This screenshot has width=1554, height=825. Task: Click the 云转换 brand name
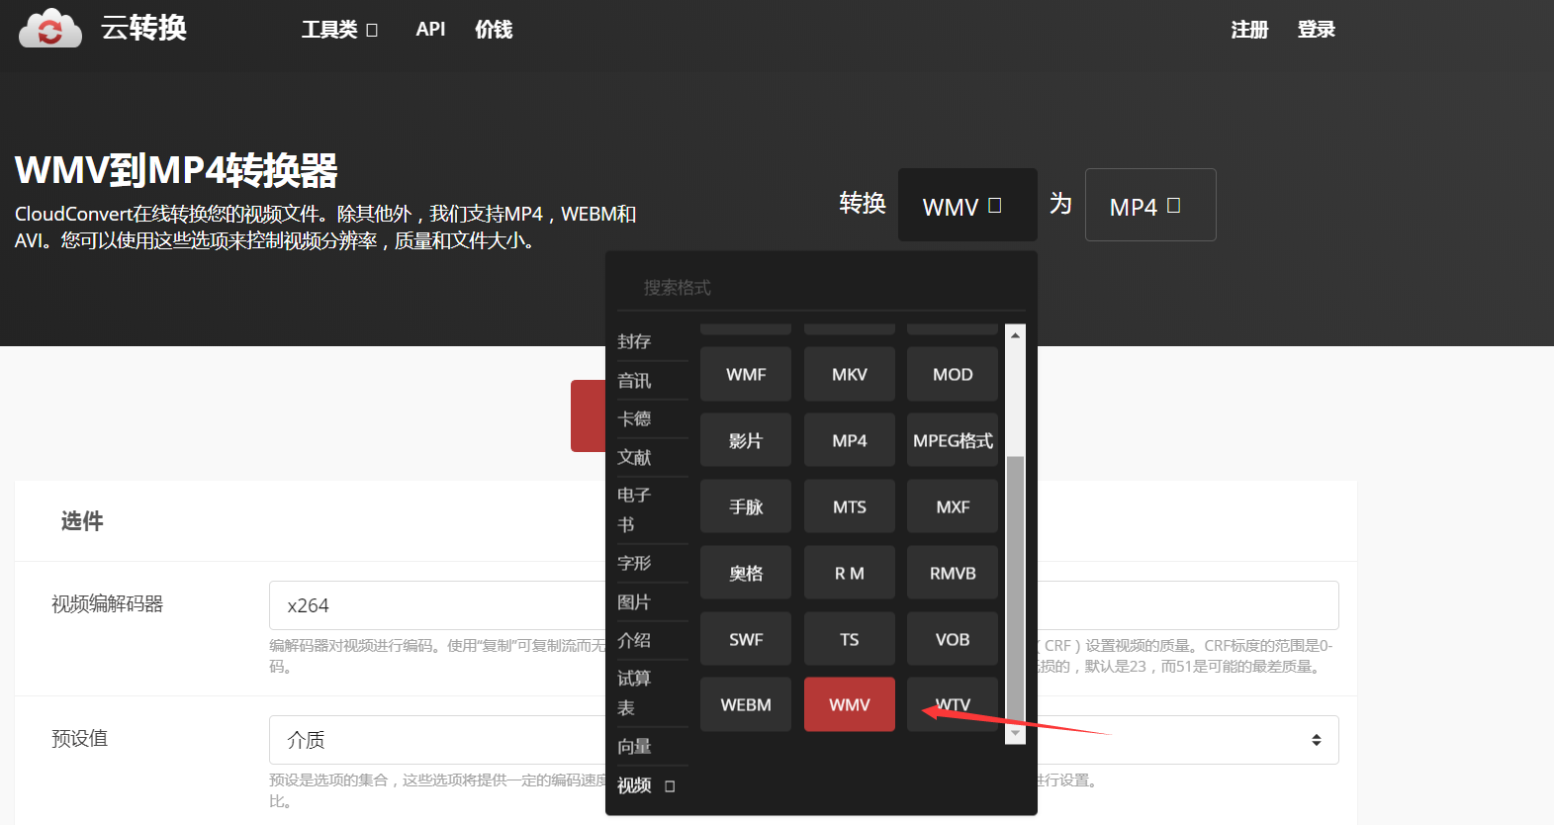point(144,28)
